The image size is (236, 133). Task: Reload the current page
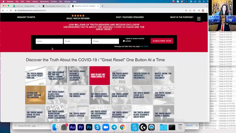pos(11,11)
